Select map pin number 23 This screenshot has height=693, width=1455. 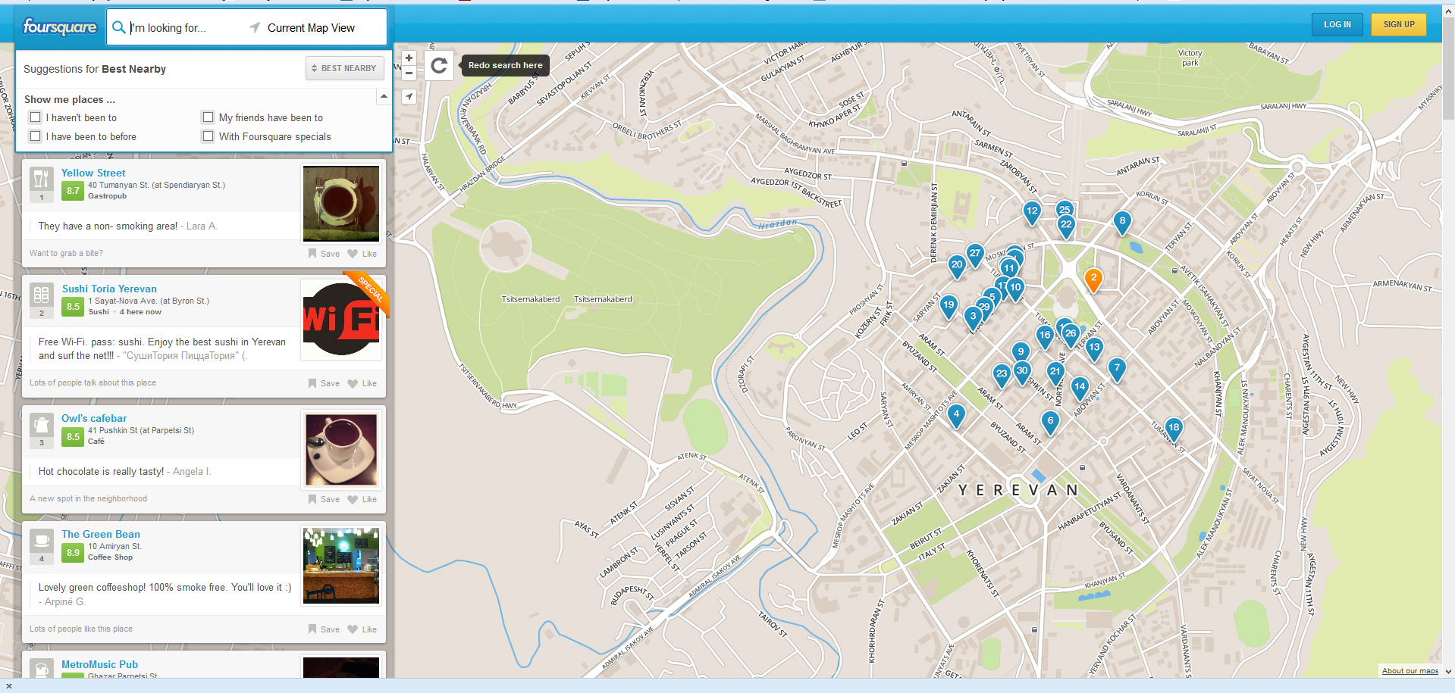[x=1002, y=375]
